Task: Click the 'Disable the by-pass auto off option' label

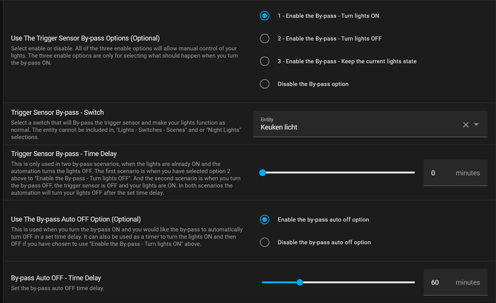Action: pyautogui.click(x=324, y=242)
